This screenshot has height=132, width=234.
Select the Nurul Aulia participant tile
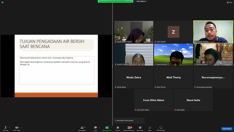click(x=193, y=100)
